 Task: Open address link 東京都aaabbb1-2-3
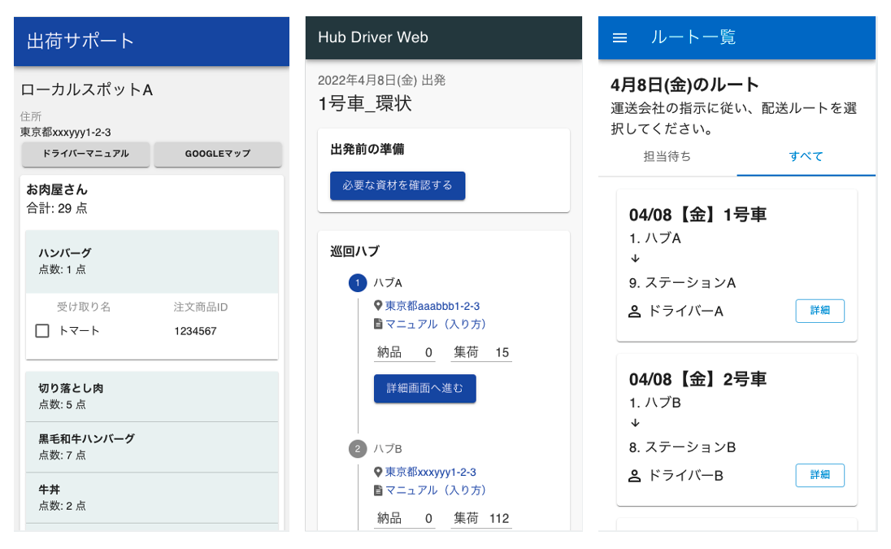(432, 306)
